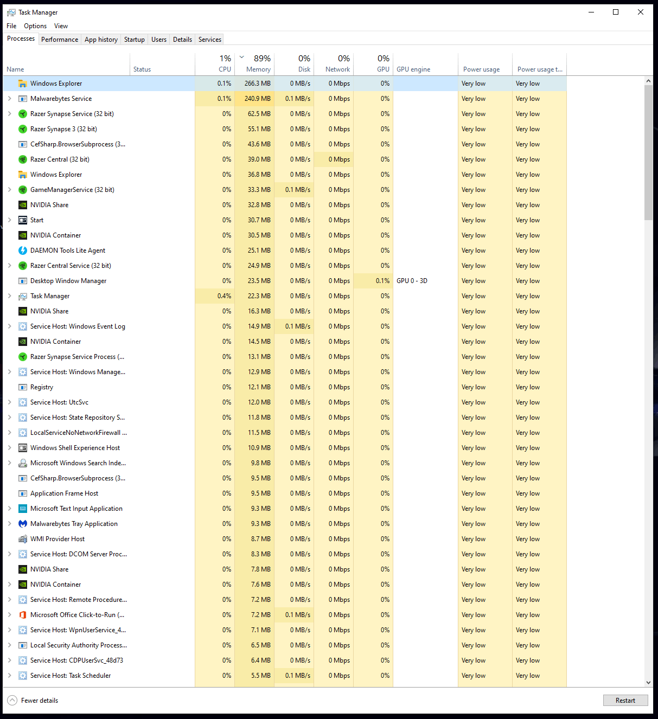This screenshot has height=719, width=658.
Task: Switch to the Users tab
Action: pos(159,40)
